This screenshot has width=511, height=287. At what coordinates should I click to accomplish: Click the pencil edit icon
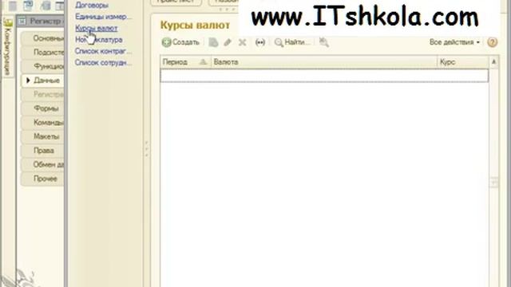(x=228, y=42)
